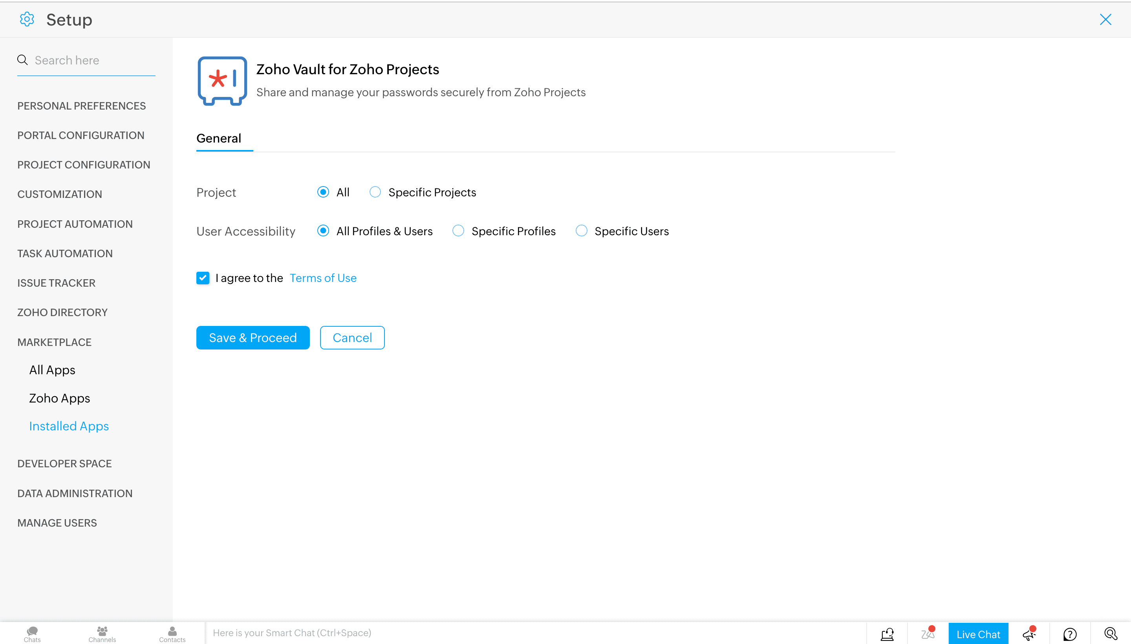Expand Customization section
This screenshot has width=1131, height=644.
60,194
